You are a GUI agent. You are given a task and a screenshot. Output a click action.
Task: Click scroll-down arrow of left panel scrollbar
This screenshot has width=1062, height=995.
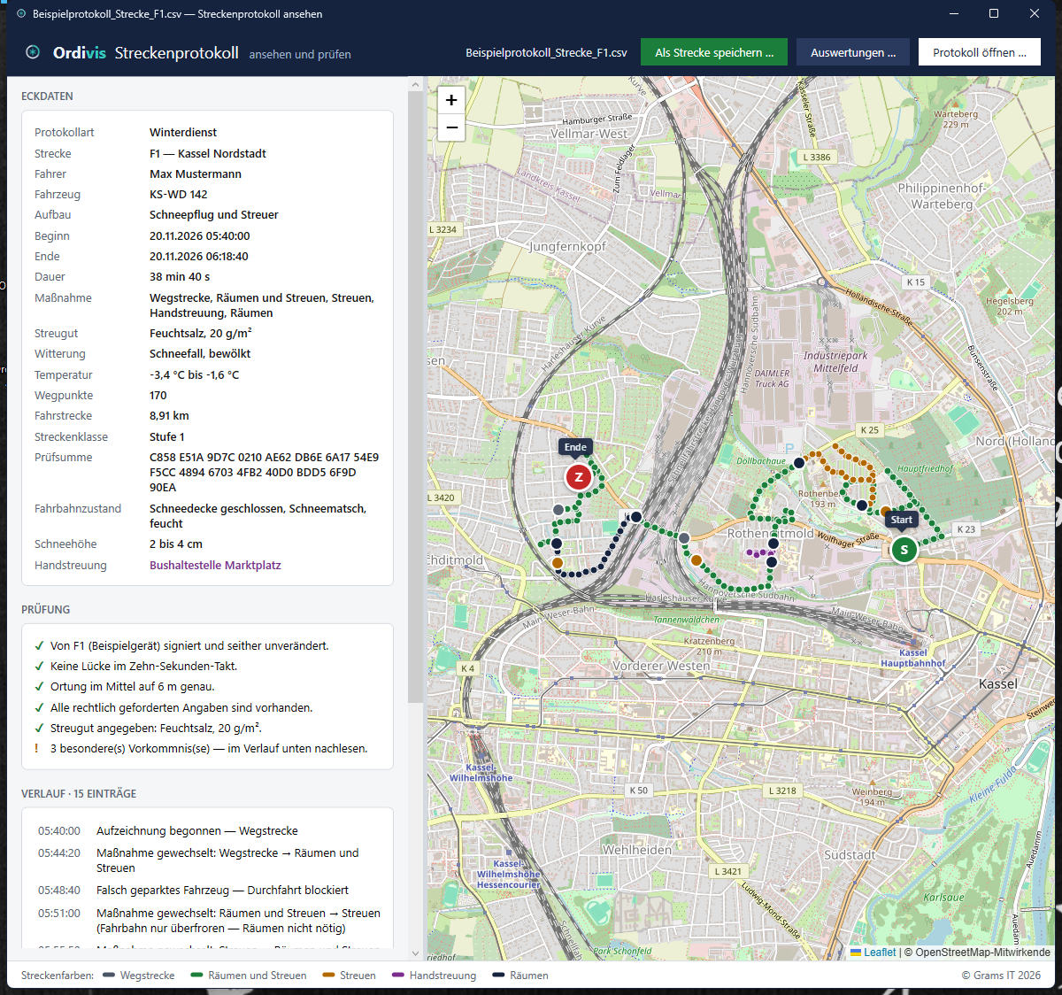point(416,953)
